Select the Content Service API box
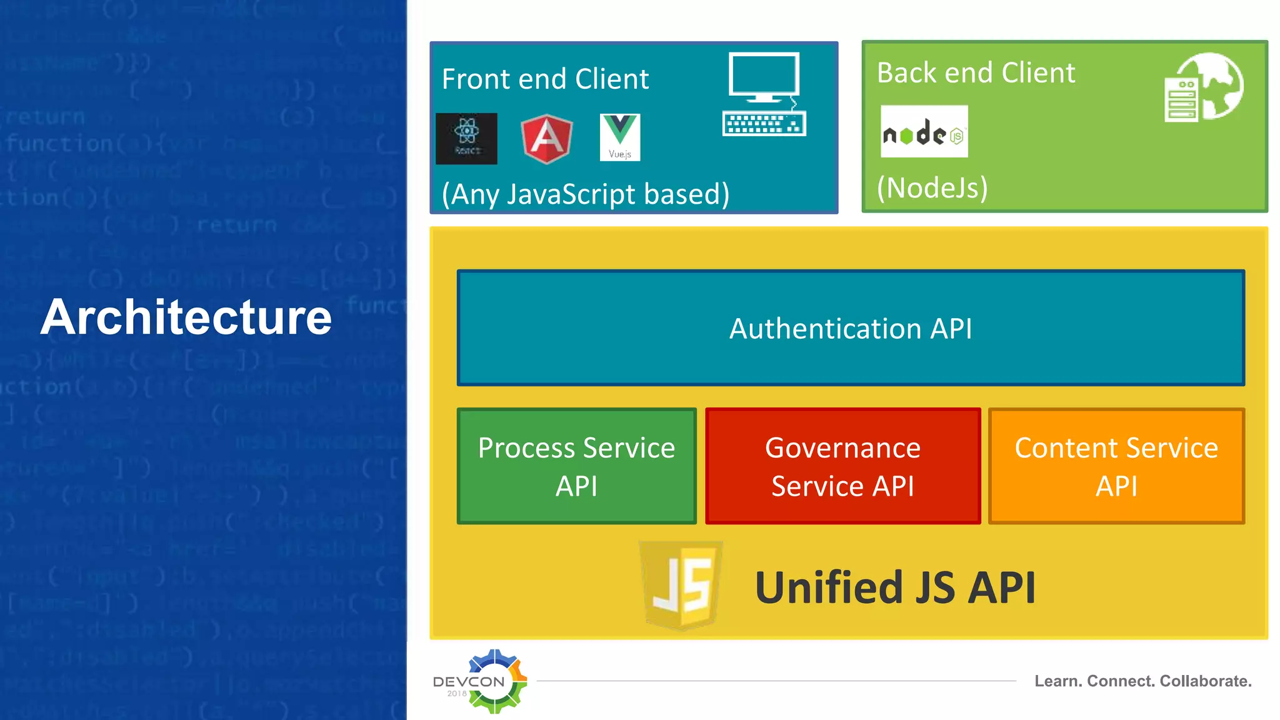The image size is (1280, 720). click(x=1116, y=466)
